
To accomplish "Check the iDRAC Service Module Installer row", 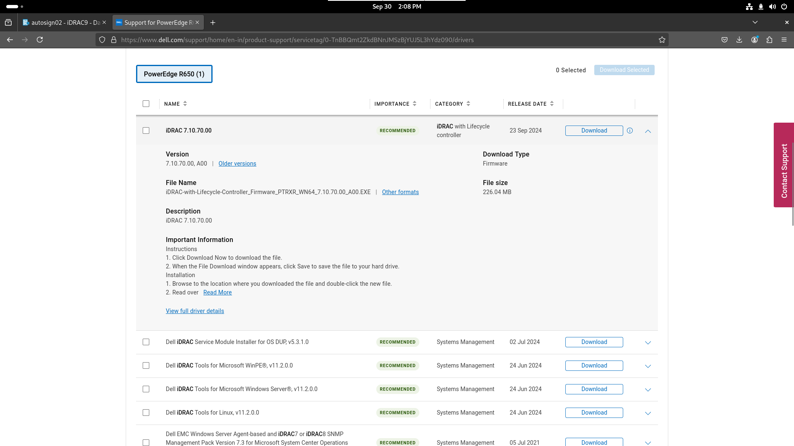I will coord(146,342).
